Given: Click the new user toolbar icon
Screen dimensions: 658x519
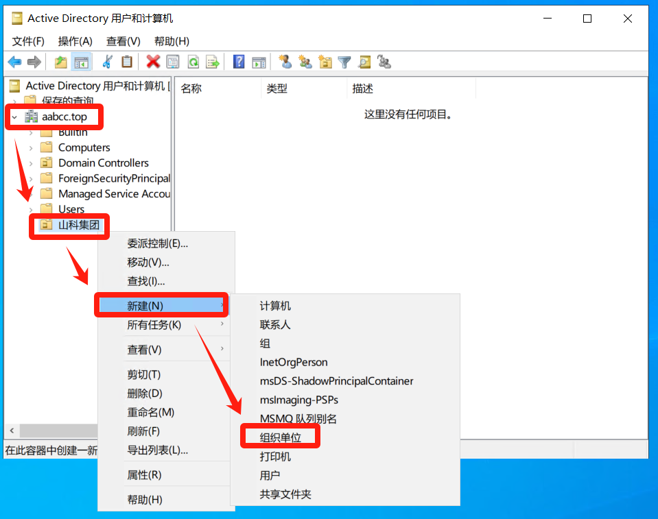Looking at the screenshot, I should click(x=285, y=62).
